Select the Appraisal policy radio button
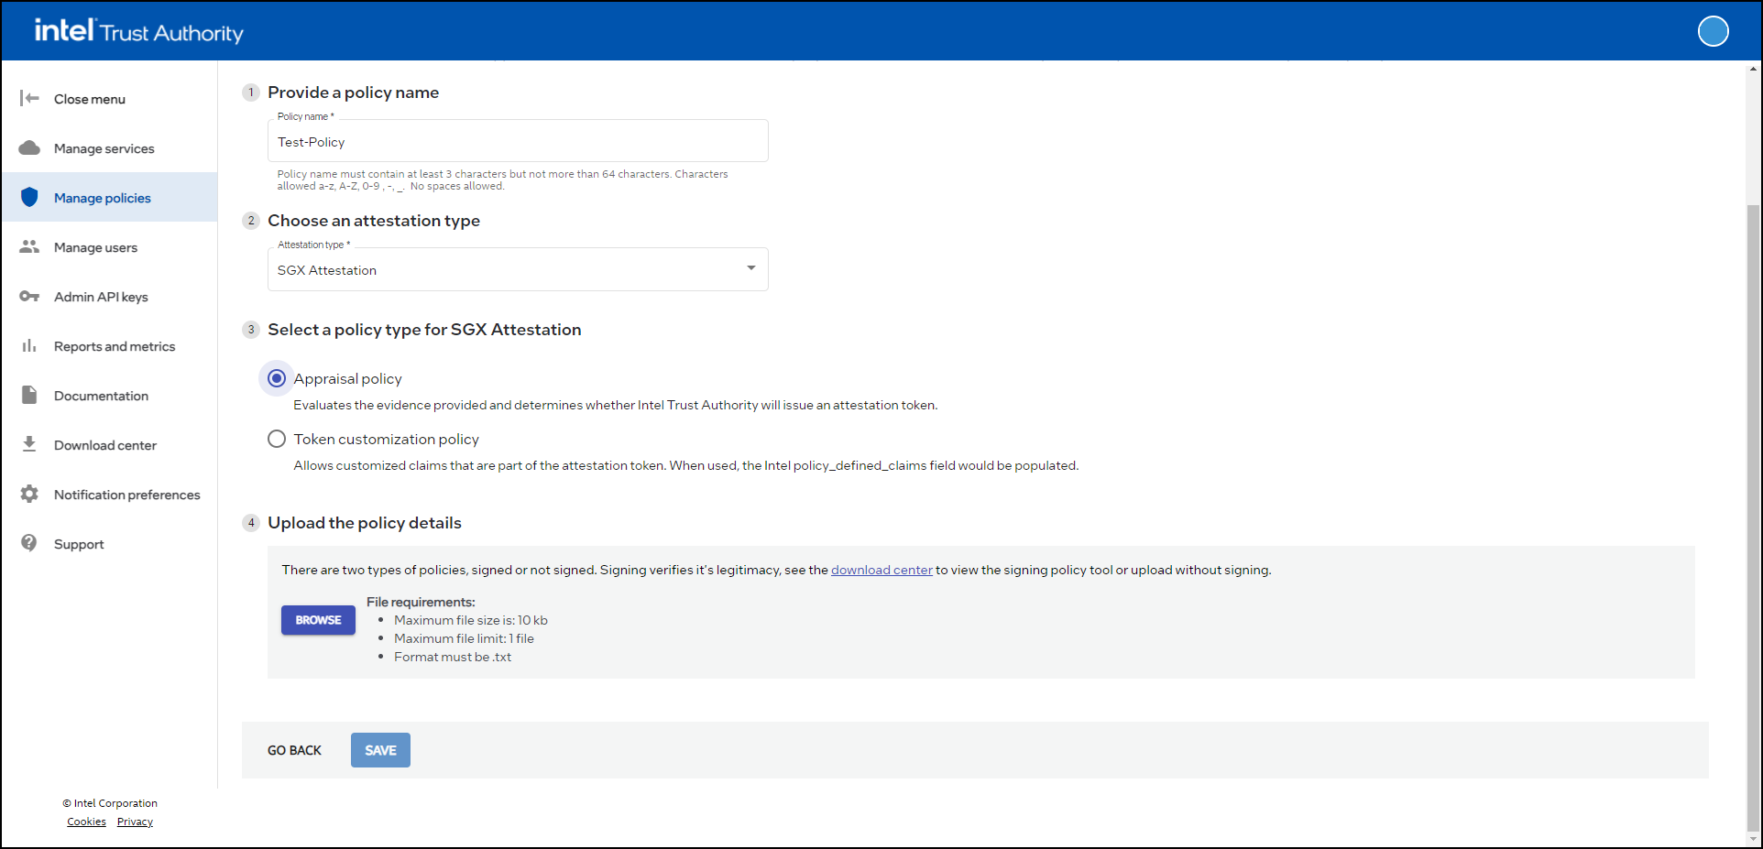Viewport: 1763px width, 849px height. [277, 378]
